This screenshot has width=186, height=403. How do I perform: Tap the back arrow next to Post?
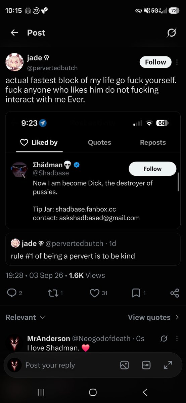(14, 33)
